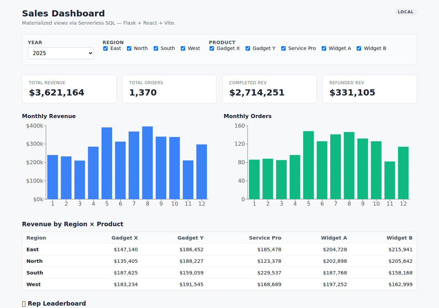Disable the South region filter
The height and width of the screenshot is (308, 439).
(x=156, y=49)
